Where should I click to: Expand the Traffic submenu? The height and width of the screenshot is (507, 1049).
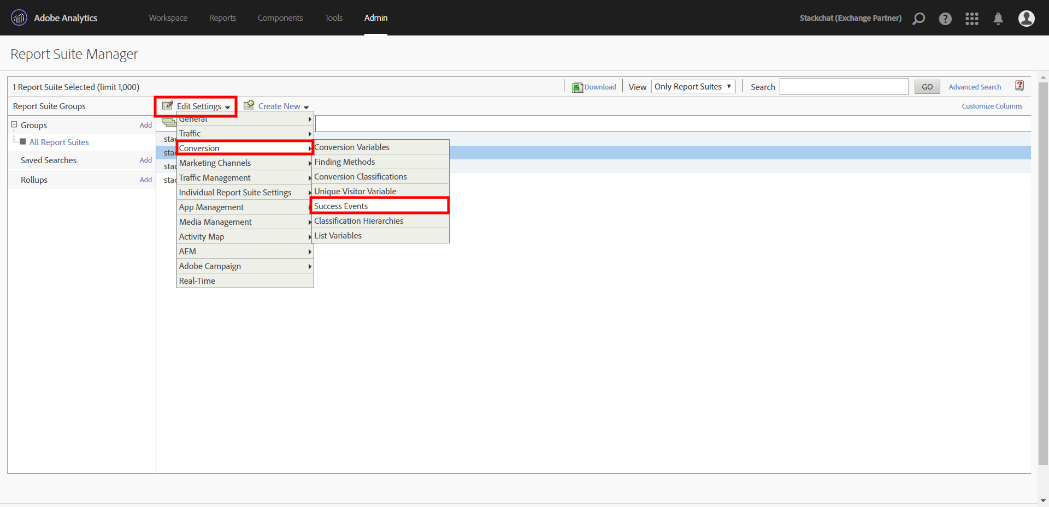click(x=245, y=134)
